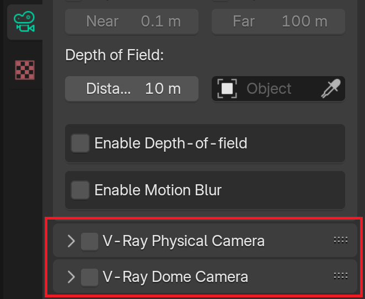
Task: Open the checkerboard Texture properties tab
Action: [25, 70]
